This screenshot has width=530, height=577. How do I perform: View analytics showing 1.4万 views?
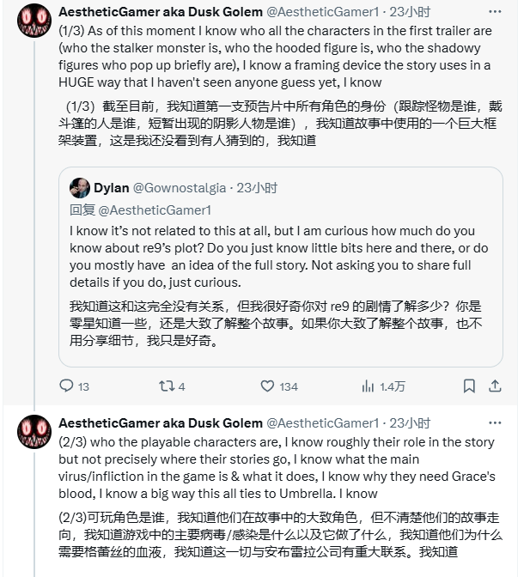368,386
